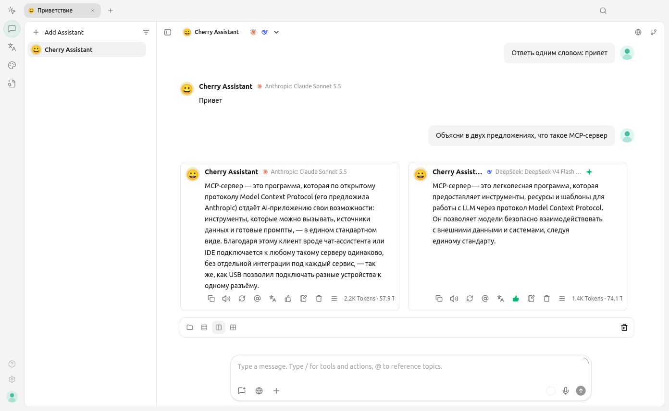Viewport: 669px width, 411px height.
Task: Open the Translate page in the sidebar
Action: (12, 47)
